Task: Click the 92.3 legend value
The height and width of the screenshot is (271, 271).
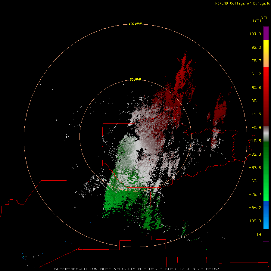Action: (x=256, y=47)
